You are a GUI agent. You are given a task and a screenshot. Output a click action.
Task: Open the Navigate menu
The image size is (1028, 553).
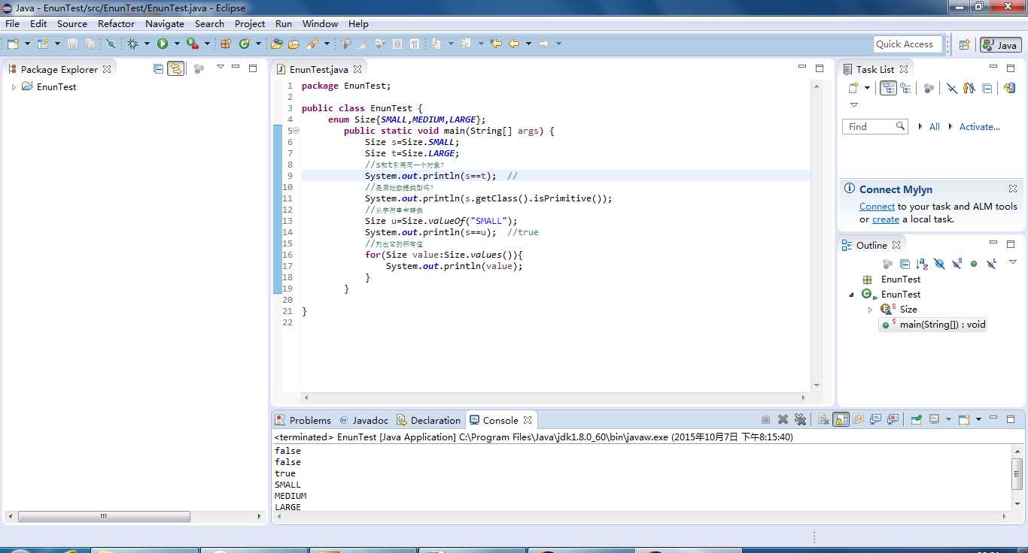point(165,24)
